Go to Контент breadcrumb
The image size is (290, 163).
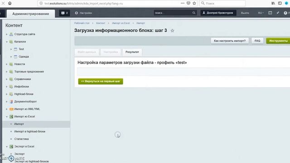click(x=101, y=23)
